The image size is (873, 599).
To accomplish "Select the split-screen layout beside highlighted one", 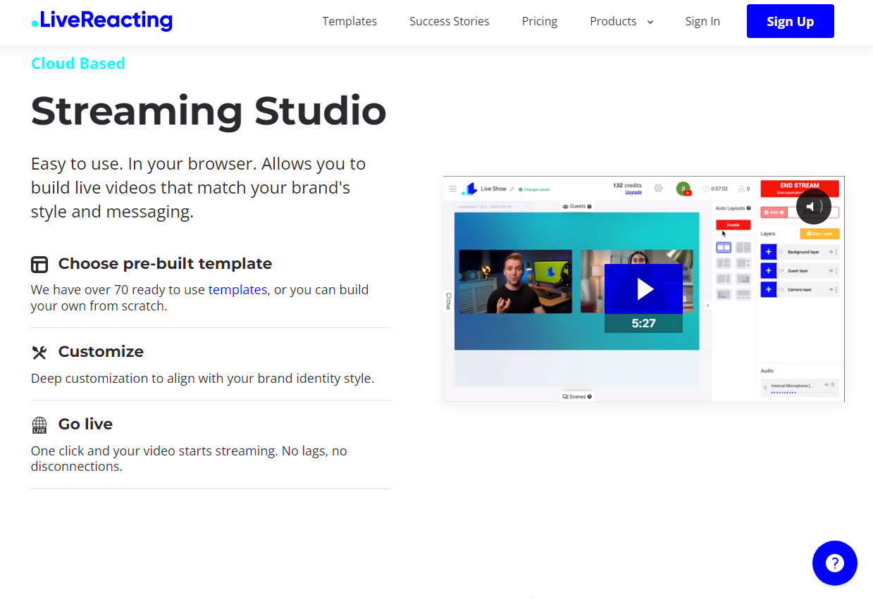I will [x=743, y=248].
